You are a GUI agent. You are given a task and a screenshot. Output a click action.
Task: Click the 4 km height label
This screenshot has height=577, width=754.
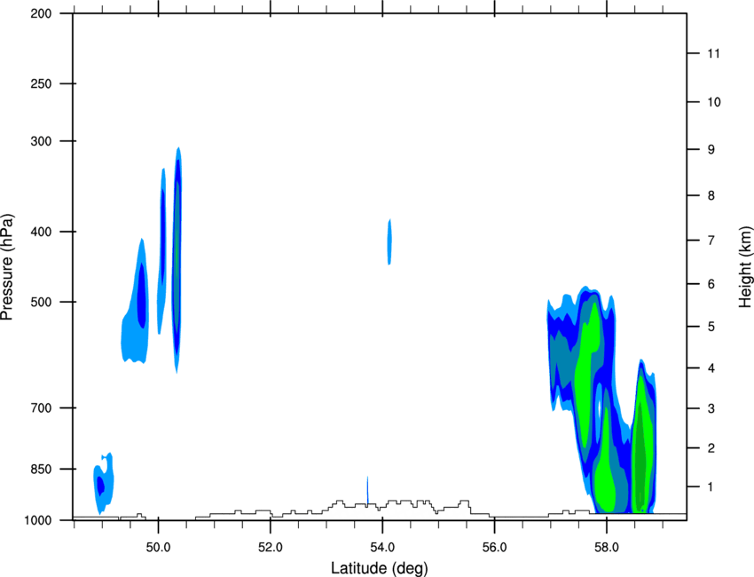(x=711, y=368)
